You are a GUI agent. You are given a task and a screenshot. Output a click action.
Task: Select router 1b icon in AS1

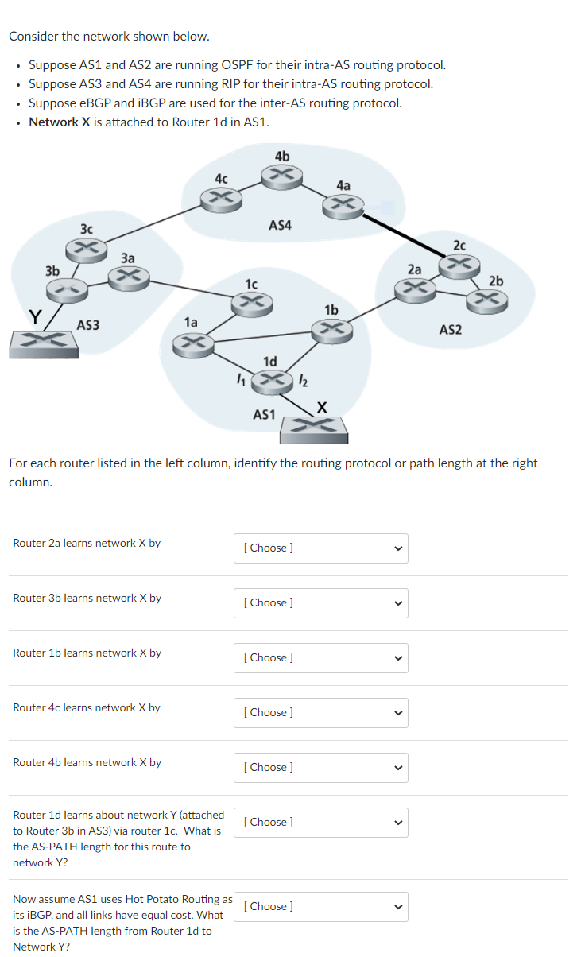331,328
